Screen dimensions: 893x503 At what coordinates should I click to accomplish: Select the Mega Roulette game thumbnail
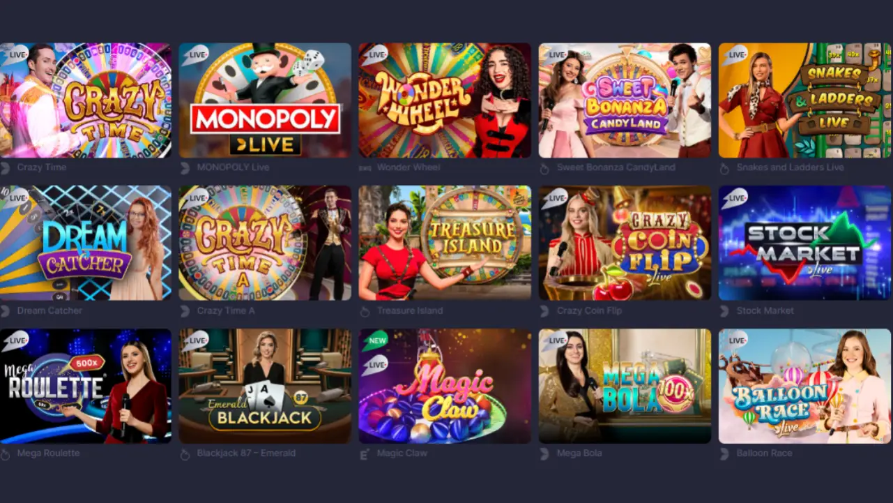[x=85, y=386]
